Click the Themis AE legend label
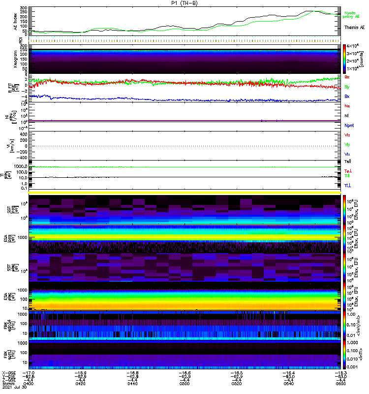This screenshot has width=369, height=394. (354, 28)
